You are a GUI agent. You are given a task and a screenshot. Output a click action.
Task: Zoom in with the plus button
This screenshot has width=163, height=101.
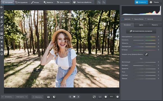pyautogui.click(x=117, y=97)
